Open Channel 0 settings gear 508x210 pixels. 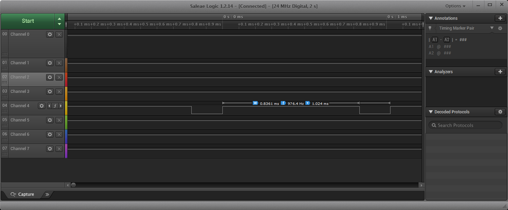pyautogui.click(x=50, y=34)
